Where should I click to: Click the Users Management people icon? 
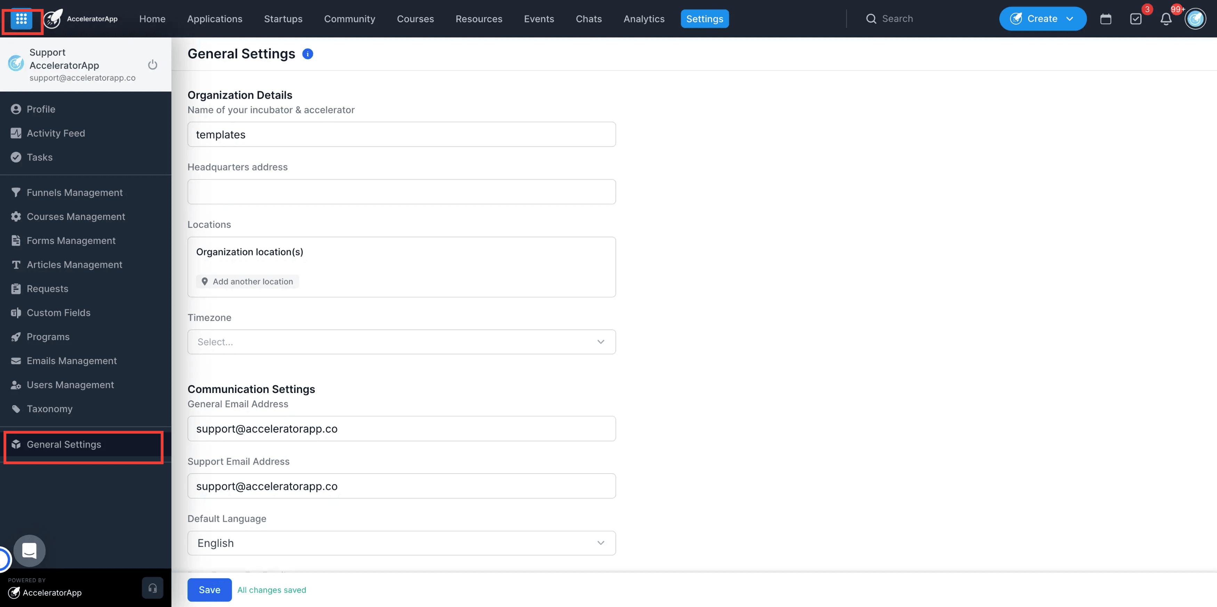16,385
